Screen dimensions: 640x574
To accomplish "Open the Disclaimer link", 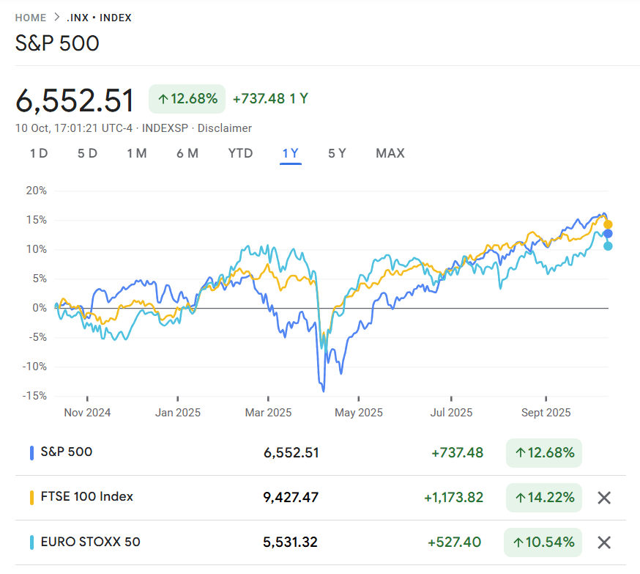I will [225, 128].
